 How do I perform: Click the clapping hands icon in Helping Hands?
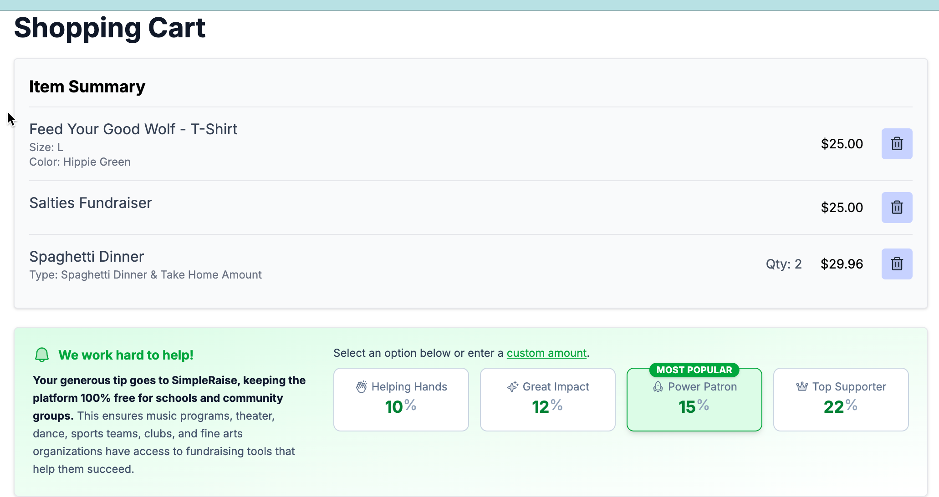(362, 387)
